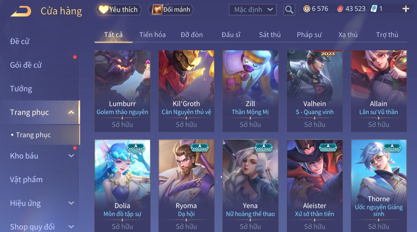Viewport: 417px width, 232px height.
Task: Expand the Kho báu sidebar section
Action: 71,156
